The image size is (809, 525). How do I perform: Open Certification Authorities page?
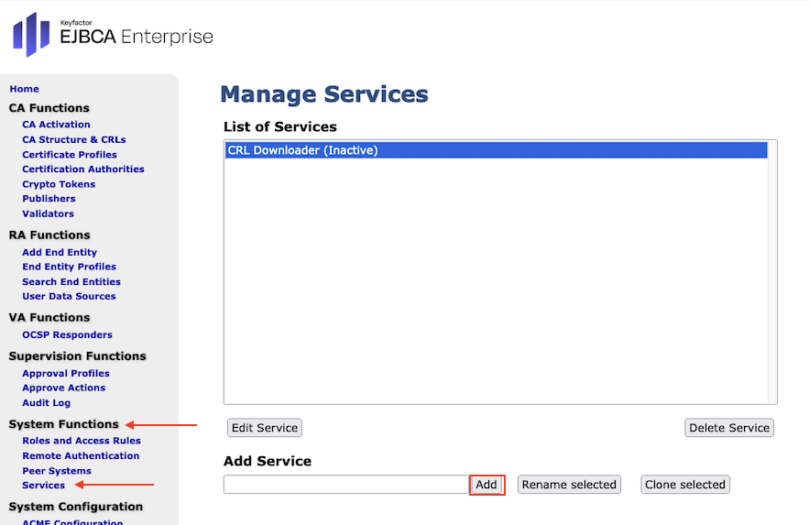pos(82,169)
